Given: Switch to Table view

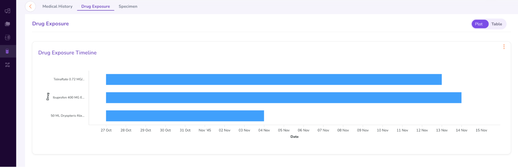Looking at the screenshot, I should pos(496,24).
